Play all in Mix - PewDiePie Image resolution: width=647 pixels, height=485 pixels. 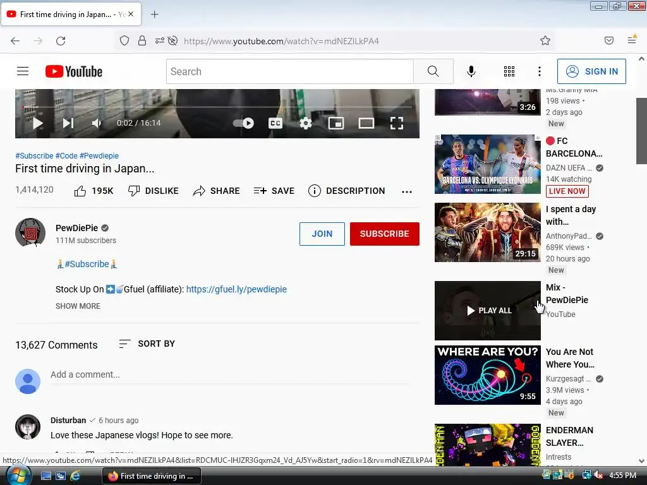(487, 311)
